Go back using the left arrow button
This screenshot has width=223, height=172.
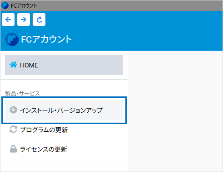click(x=8, y=19)
